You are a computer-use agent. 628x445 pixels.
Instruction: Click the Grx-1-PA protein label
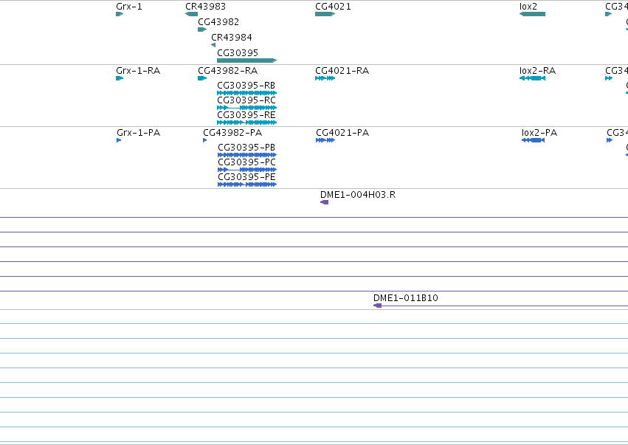[x=139, y=133]
